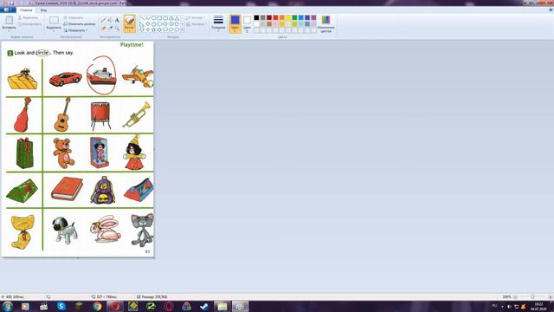This screenshot has height=312, width=554.
Task: Choose the Diamond shape
Action: pos(148,24)
